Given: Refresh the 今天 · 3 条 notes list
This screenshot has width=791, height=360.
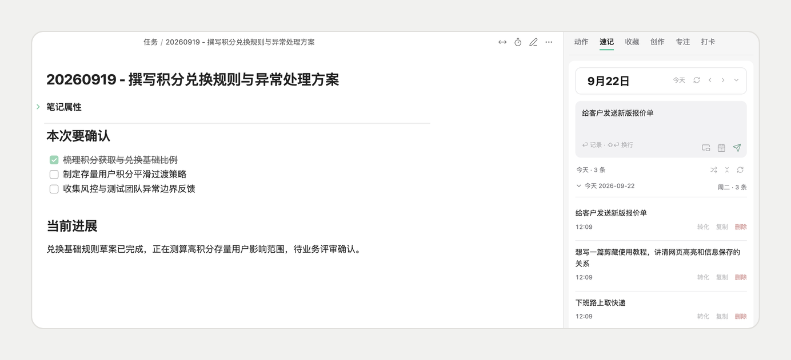Looking at the screenshot, I should coord(740,170).
